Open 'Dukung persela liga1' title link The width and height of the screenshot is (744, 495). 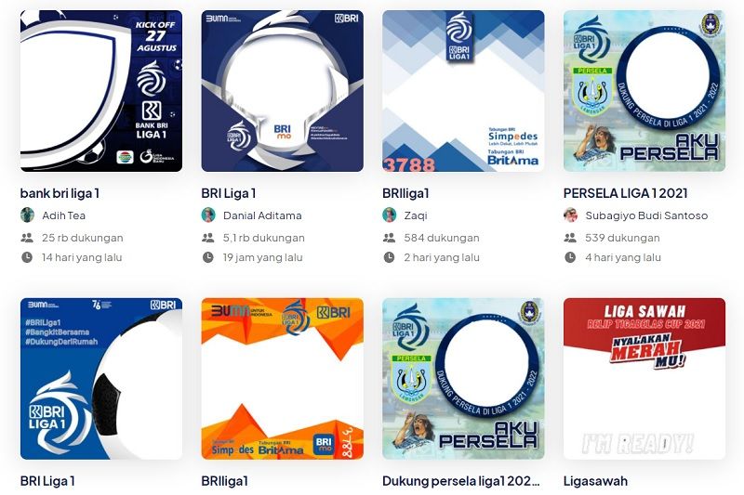(x=461, y=481)
